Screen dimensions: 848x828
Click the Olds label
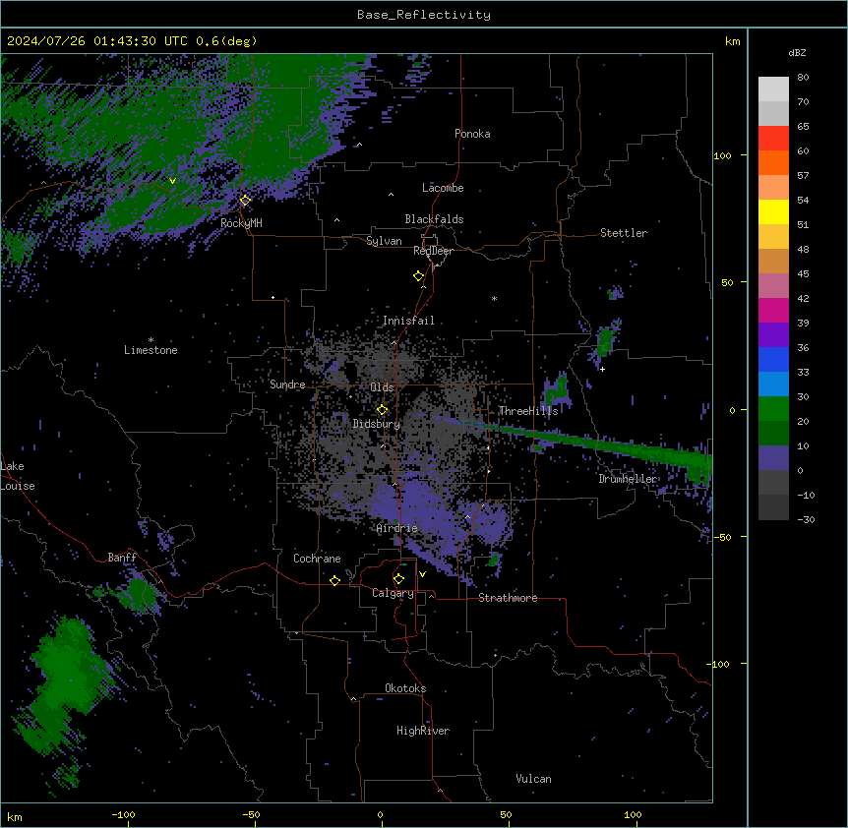pyautogui.click(x=382, y=387)
